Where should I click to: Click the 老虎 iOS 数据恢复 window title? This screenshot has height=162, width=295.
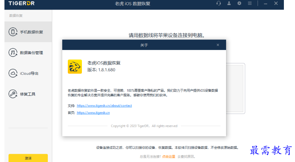[133, 4]
